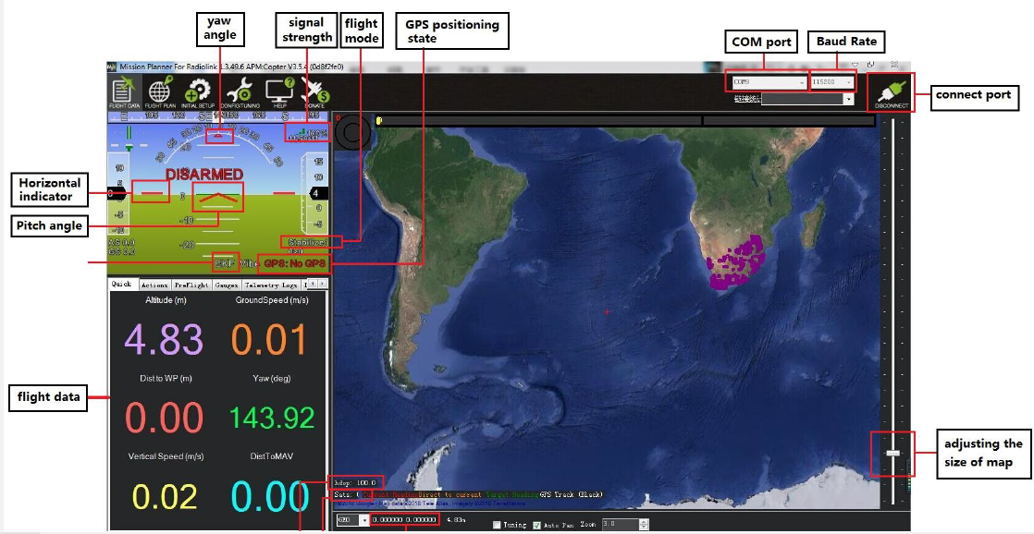This screenshot has width=1034, height=534.
Task: Uncheck the Auto Pan checkbox
Action: point(536,525)
